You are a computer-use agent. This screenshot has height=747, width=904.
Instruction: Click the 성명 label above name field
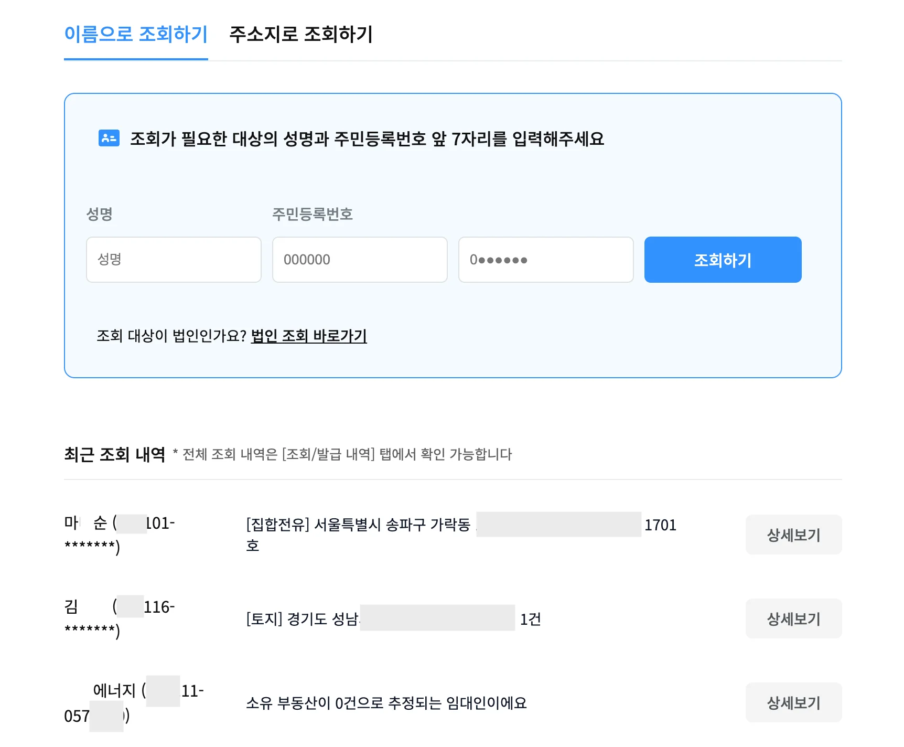(x=99, y=214)
